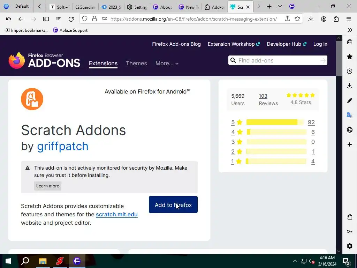Open the extensions puzzle icon
This screenshot has height=268, width=357.
336,19
